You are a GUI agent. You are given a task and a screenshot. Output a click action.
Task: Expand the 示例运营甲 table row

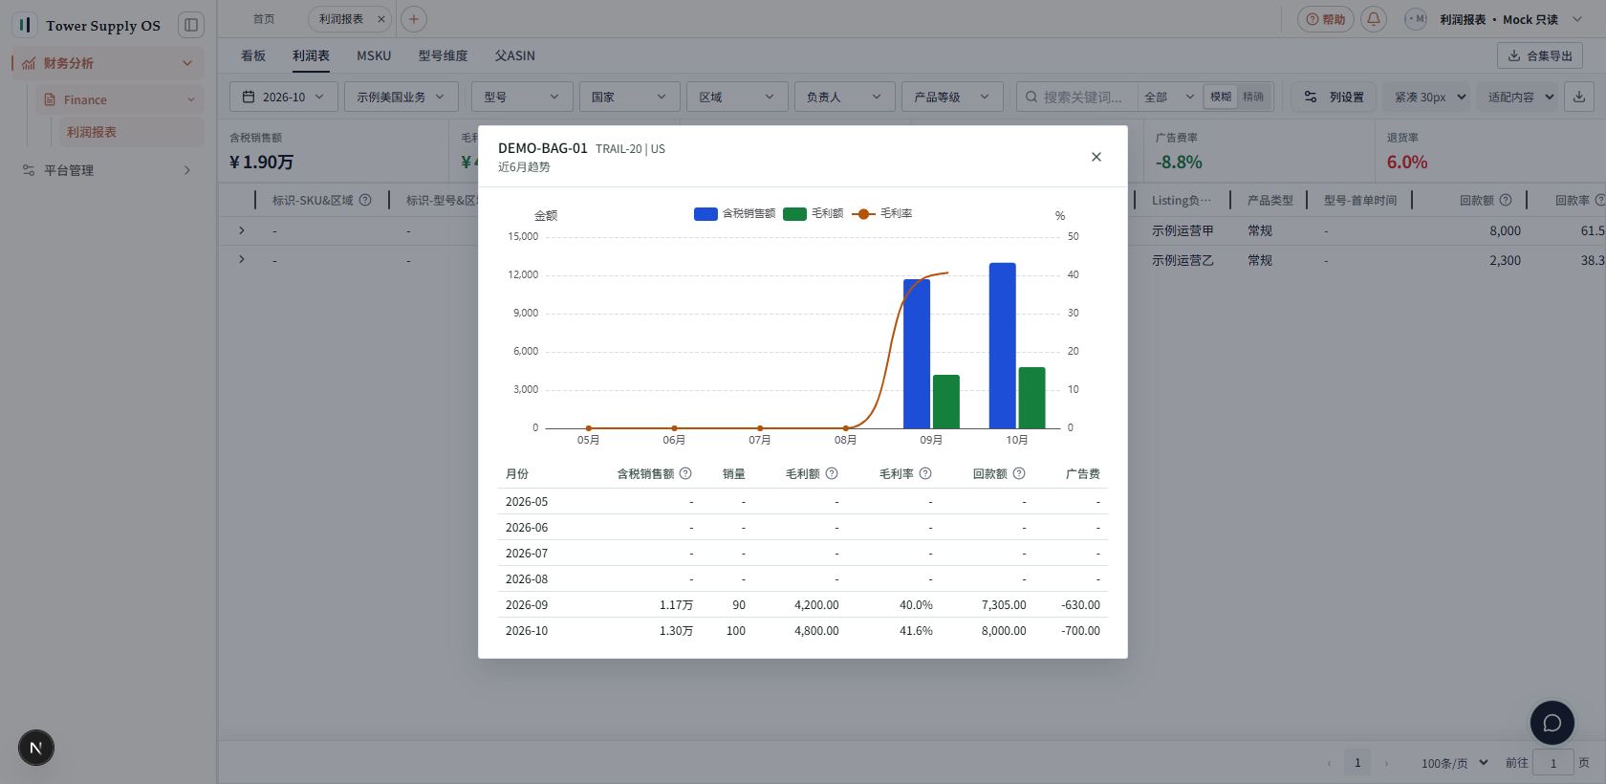[x=242, y=230]
